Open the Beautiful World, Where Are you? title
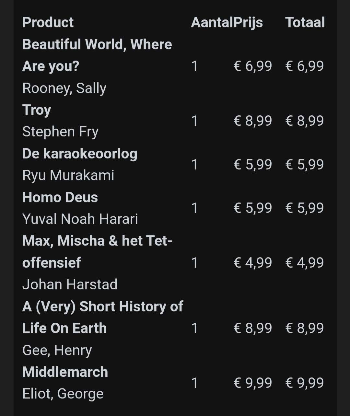The height and width of the screenshot is (416, 350). pyautogui.click(x=97, y=55)
